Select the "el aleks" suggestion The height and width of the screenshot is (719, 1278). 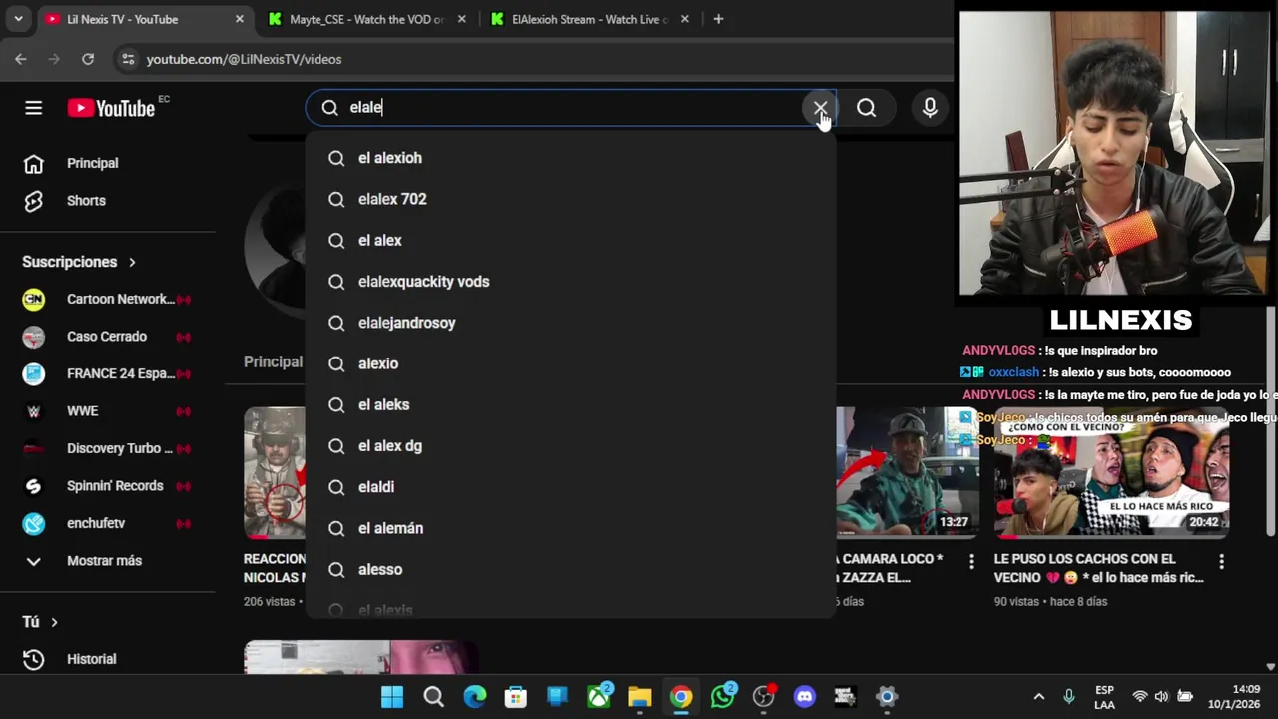pos(570,404)
